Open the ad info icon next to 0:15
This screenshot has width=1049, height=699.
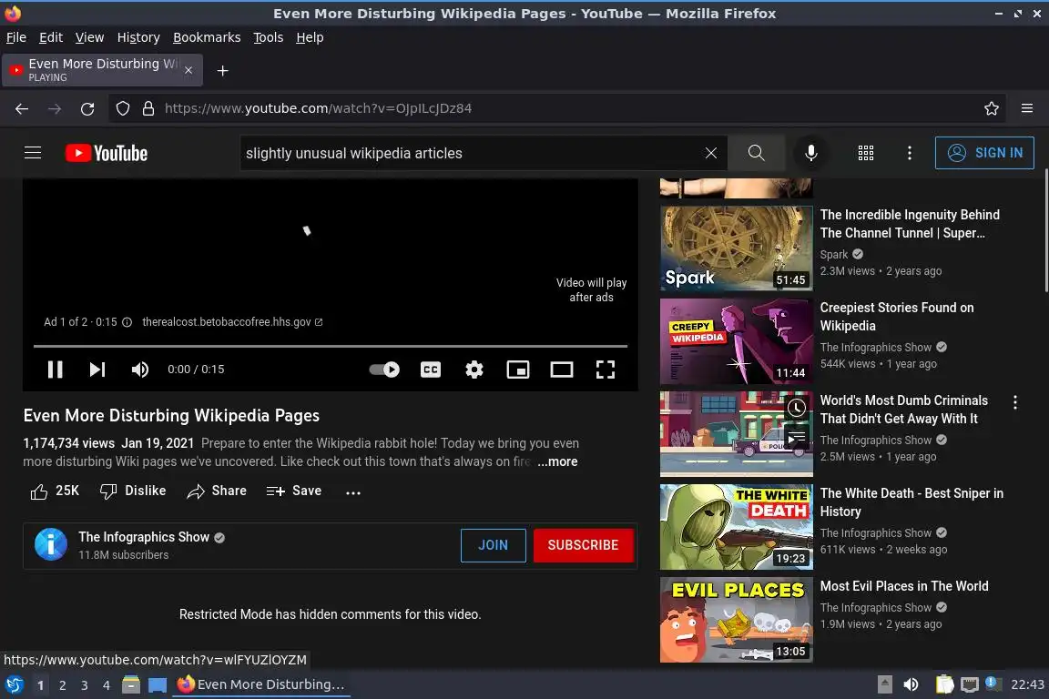click(127, 322)
